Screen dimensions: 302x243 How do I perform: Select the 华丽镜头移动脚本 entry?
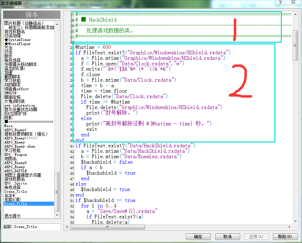pyautogui.click(x=20, y=64)
